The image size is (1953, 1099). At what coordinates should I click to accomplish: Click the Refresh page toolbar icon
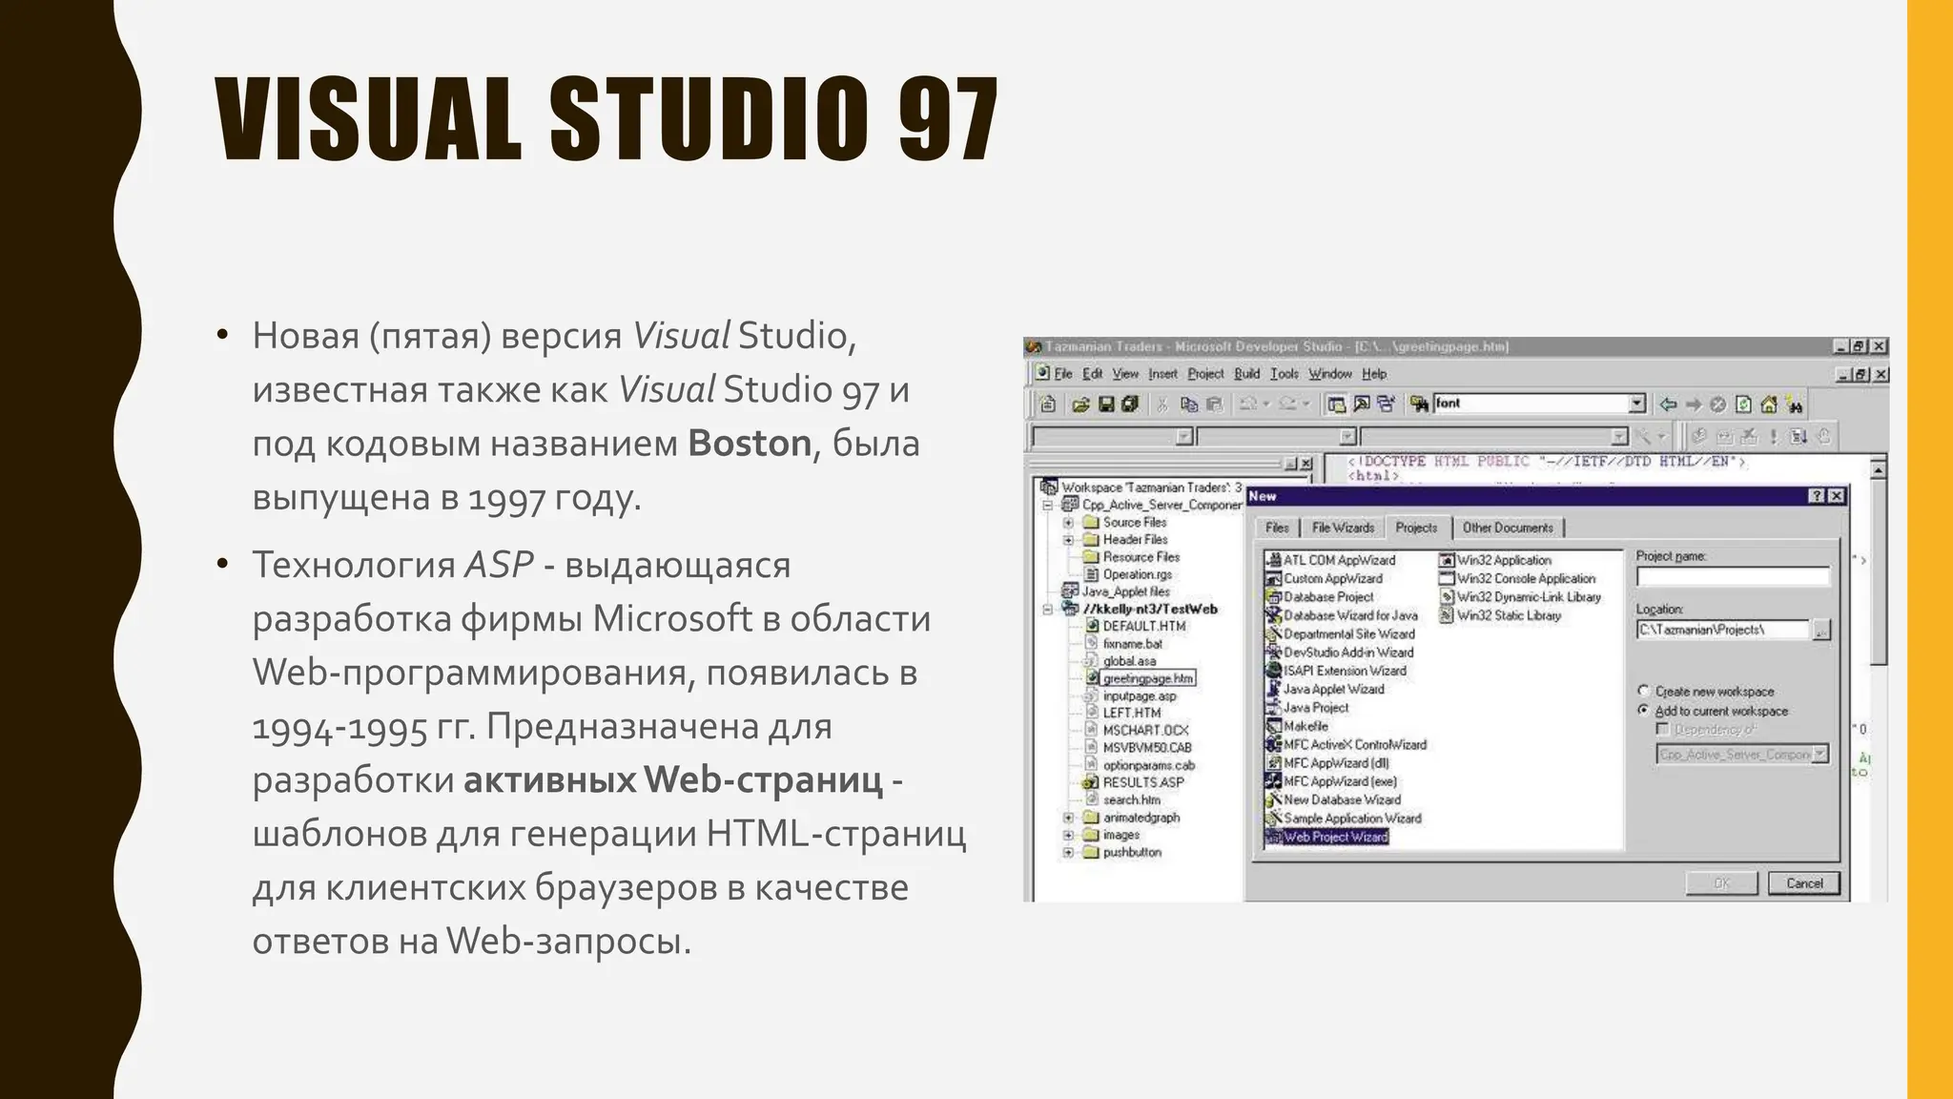[1743, 404]
